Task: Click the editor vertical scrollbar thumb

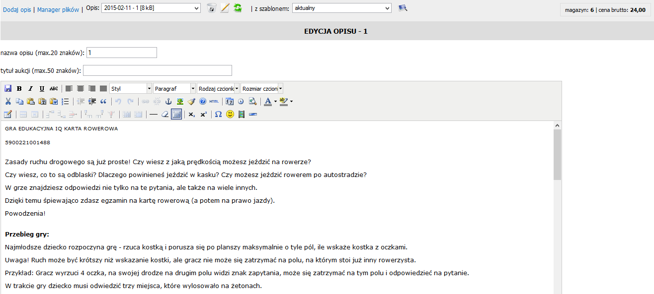Action: (557, 155)
